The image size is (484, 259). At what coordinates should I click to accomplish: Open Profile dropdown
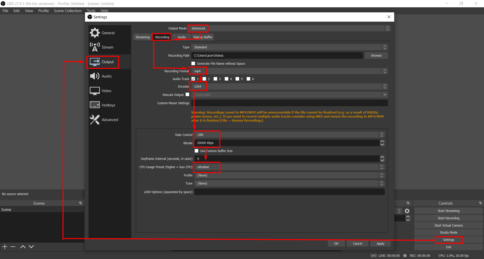290,175
